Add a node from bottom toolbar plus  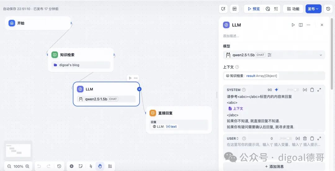coord(72,166)
